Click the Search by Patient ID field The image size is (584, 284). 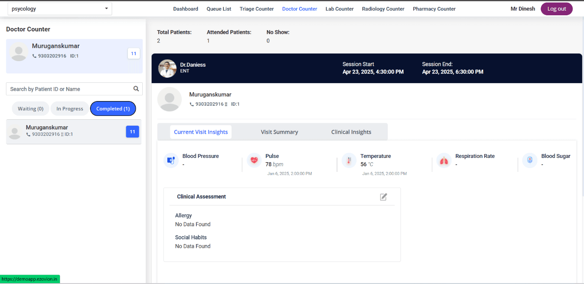70,89
